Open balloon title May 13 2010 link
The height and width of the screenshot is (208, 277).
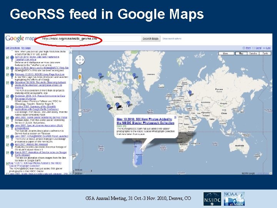(x=145, y=121)
